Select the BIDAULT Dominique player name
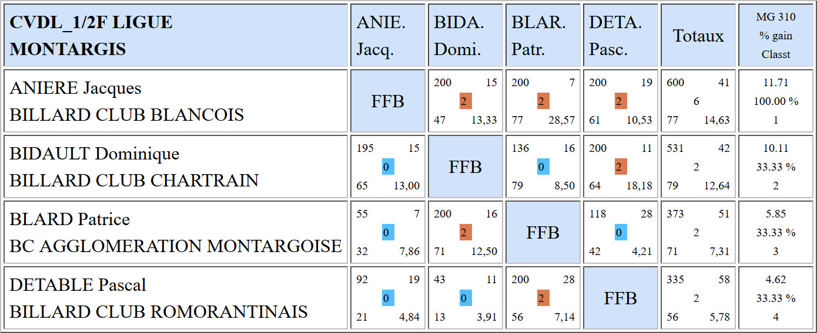Screen dimensions: 817x333 click(95, 154)
